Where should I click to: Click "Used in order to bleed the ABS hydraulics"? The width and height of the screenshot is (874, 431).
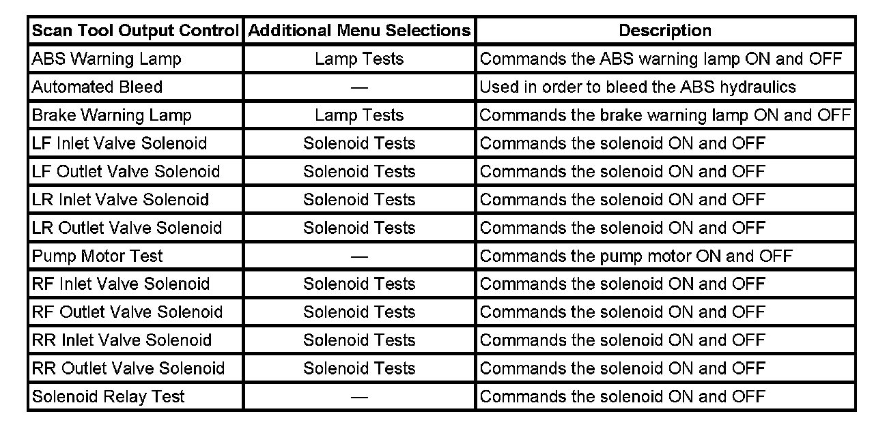tap(638, 87)
